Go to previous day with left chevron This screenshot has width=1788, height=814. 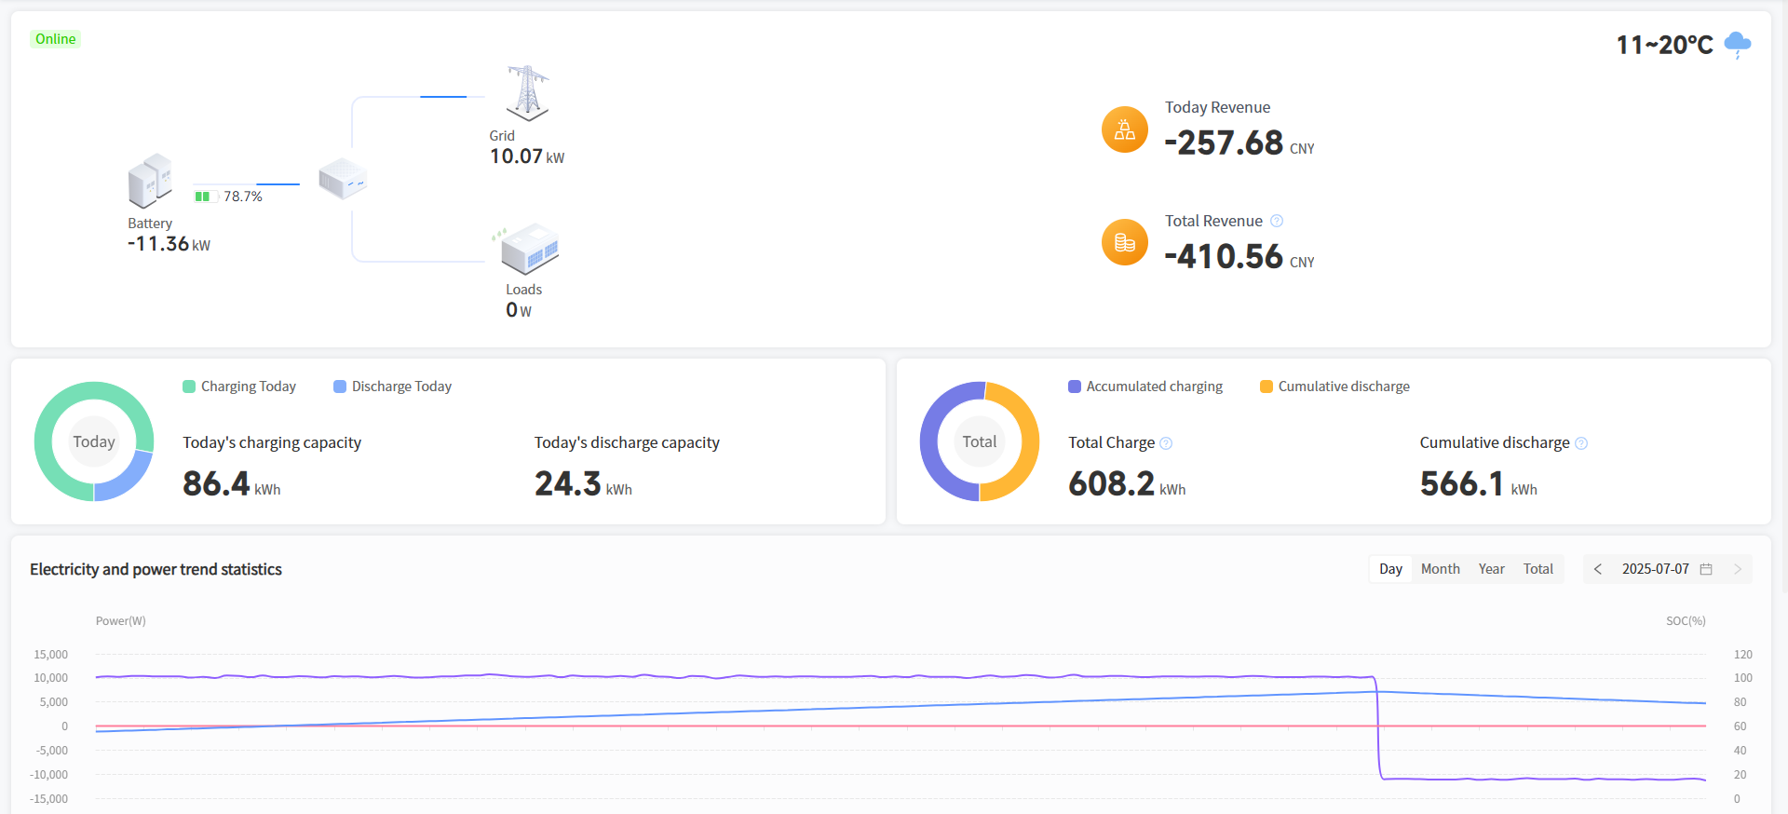click(x=1598, y=569)
